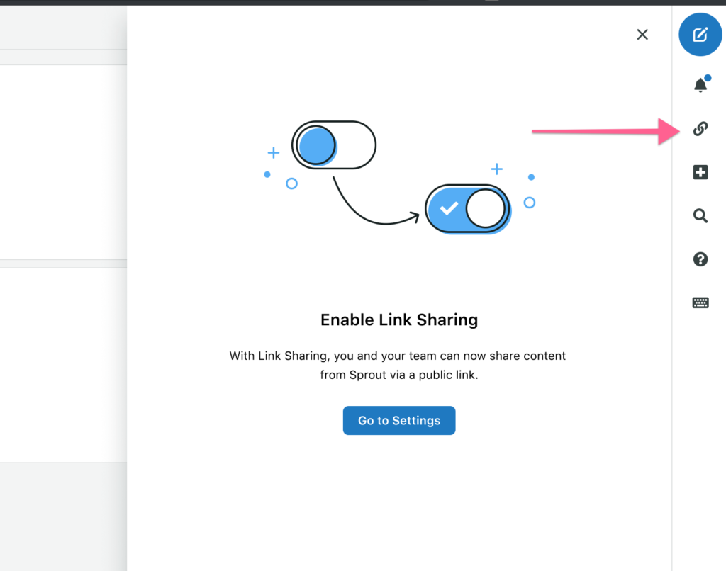
Task: Click the plus square icon
Action: click(x=700, y=172)
